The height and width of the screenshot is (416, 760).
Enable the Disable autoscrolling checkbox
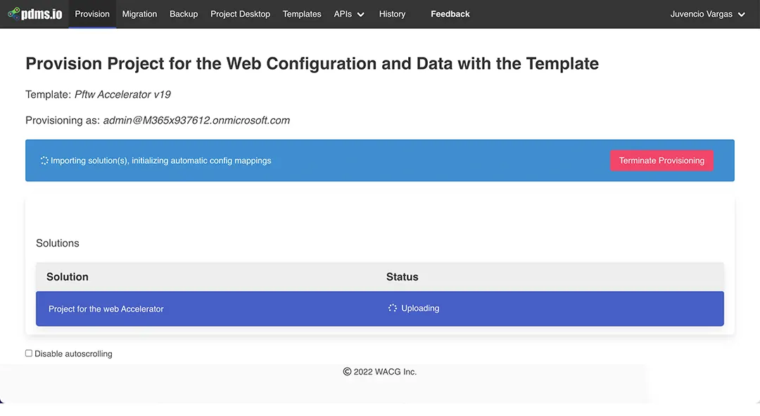(x=29, y=353)
